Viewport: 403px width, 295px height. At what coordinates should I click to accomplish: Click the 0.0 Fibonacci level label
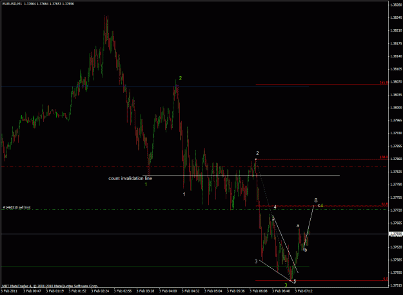coord(385,279)
